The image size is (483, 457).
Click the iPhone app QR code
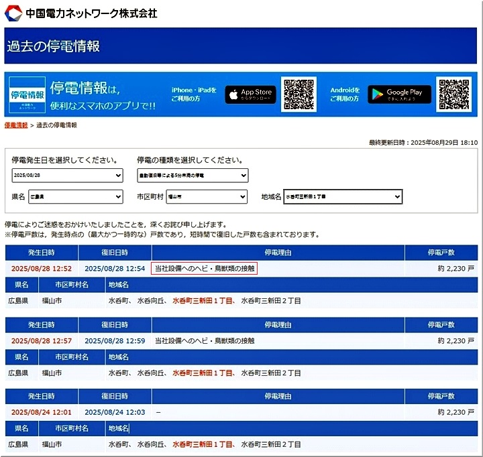pyautogui.click(x=299, y=94)
